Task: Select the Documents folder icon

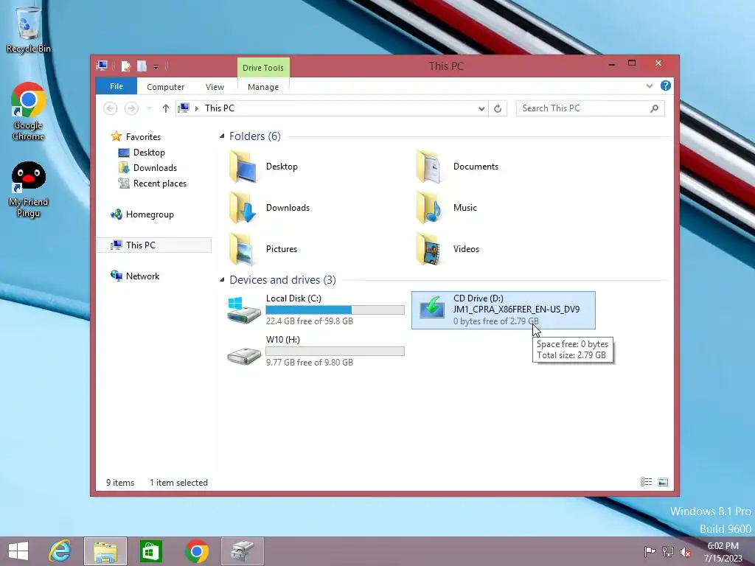Action: click(430, 166)
